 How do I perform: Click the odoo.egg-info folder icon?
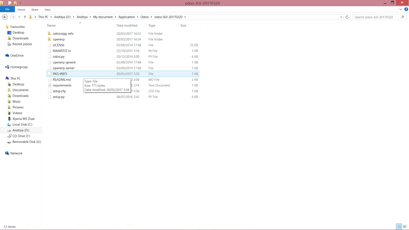(49, 33)
